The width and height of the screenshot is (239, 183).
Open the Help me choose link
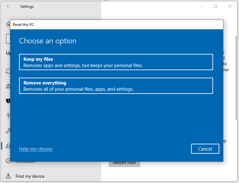[x=36, y=149]
